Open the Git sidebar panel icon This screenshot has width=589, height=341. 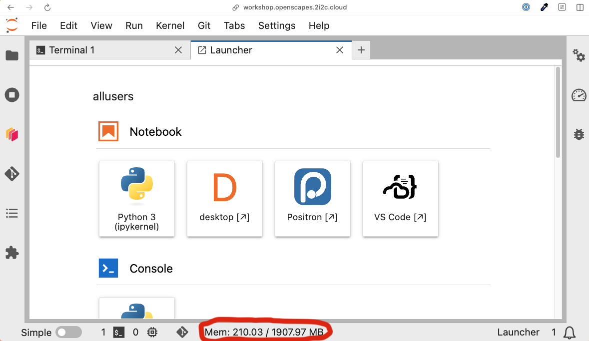pyautogui.click(x=12, y=174)
